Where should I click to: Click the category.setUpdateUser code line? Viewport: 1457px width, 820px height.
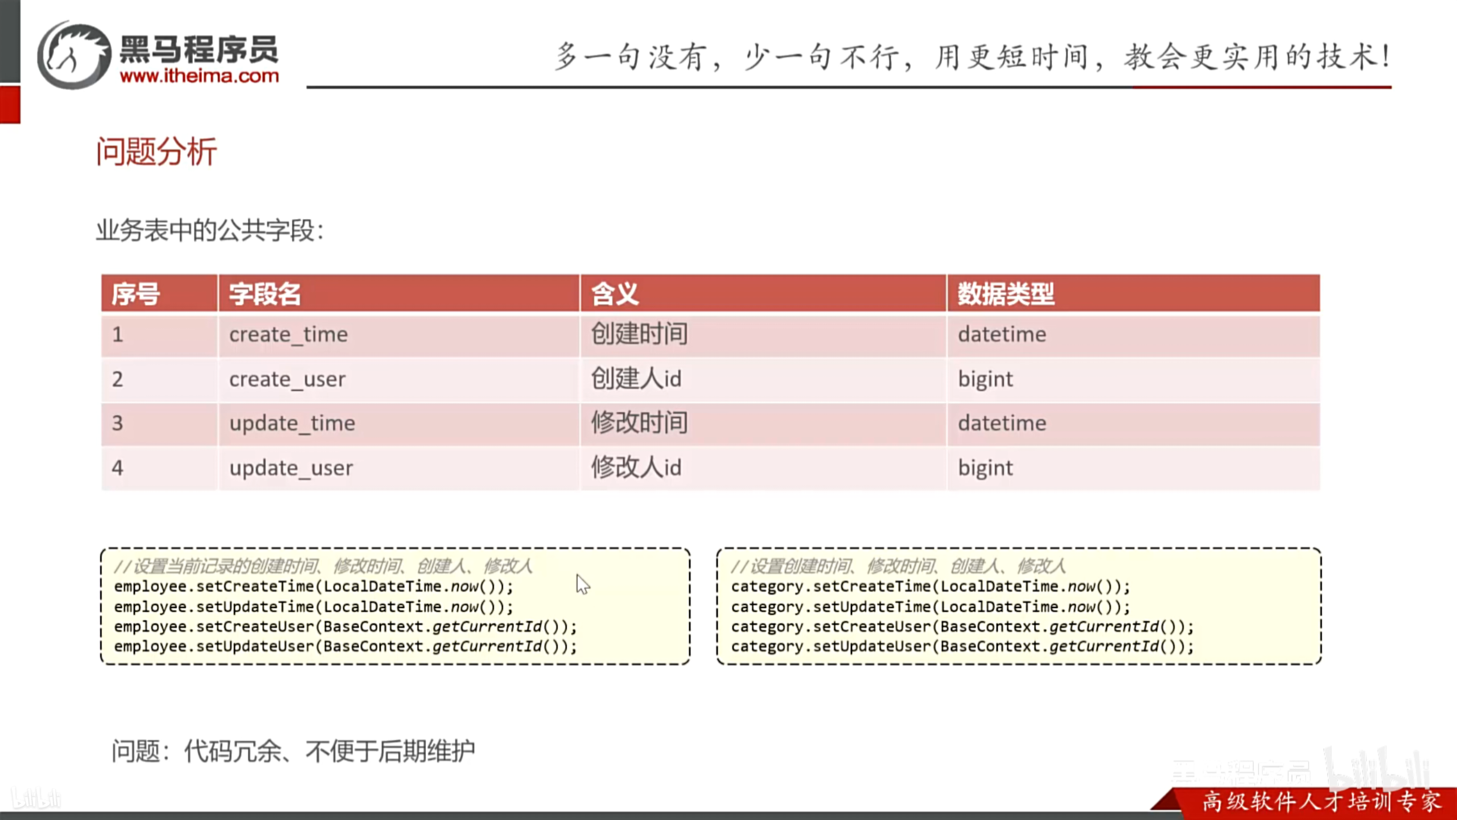pos(962,647)
